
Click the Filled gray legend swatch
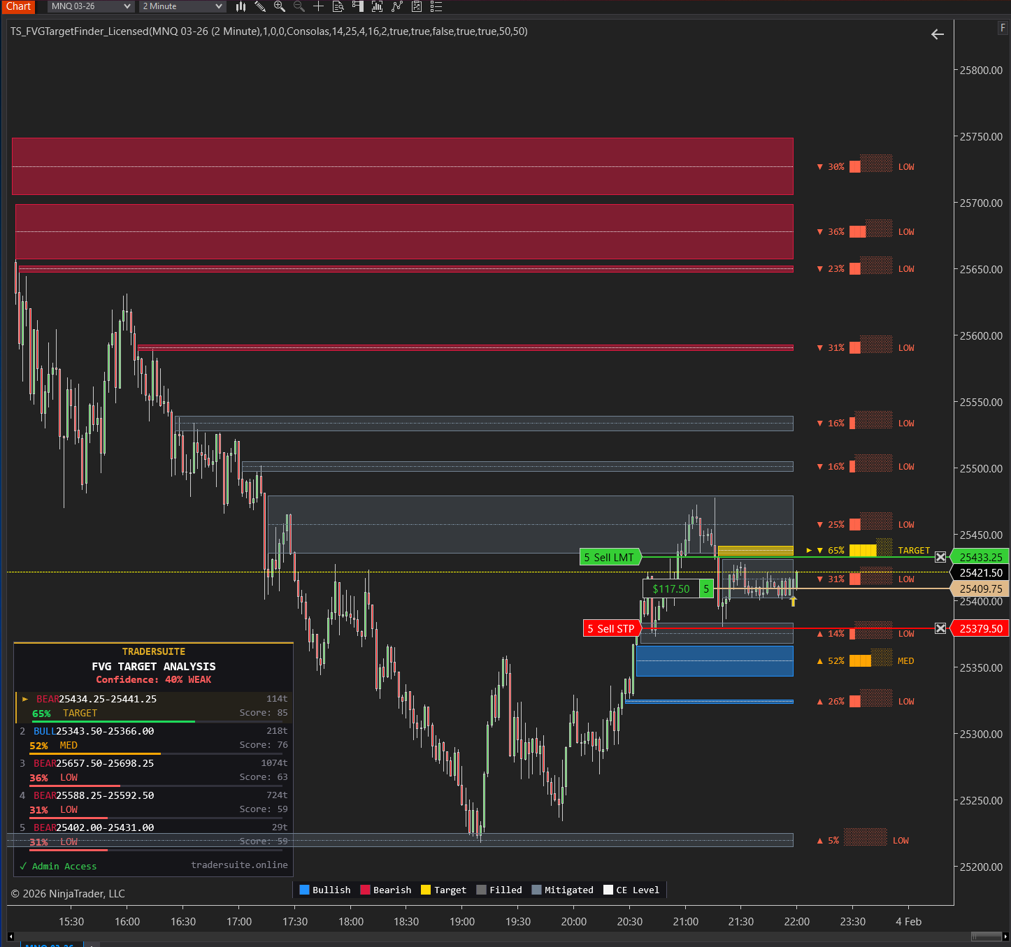tap(481, 890)
